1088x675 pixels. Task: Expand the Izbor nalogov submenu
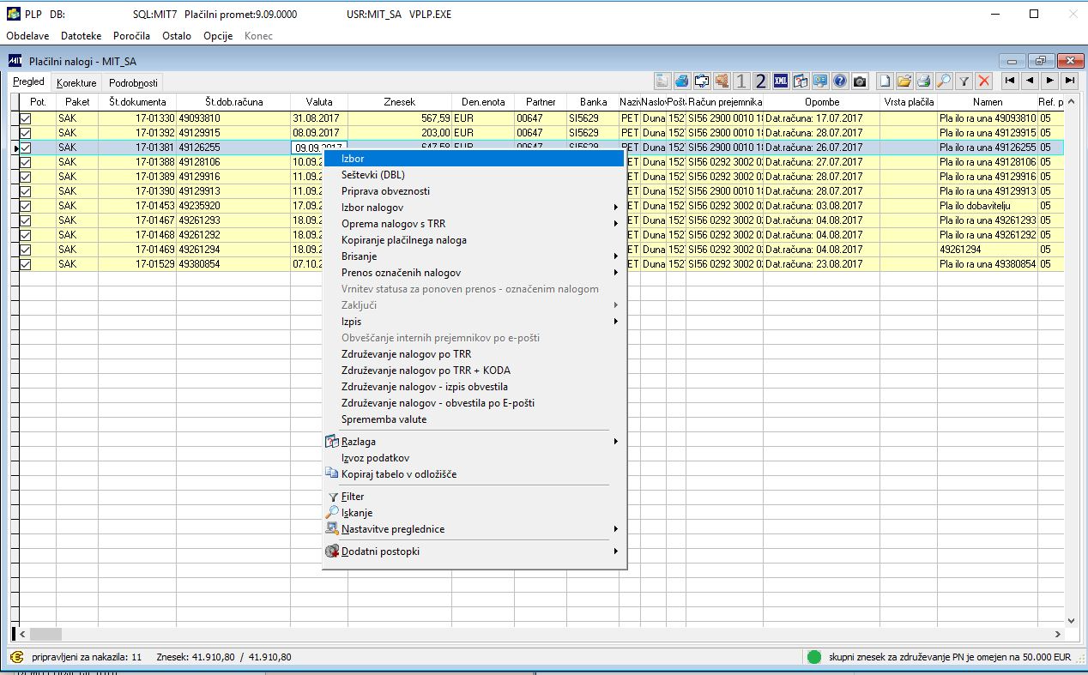pos(372,208)
